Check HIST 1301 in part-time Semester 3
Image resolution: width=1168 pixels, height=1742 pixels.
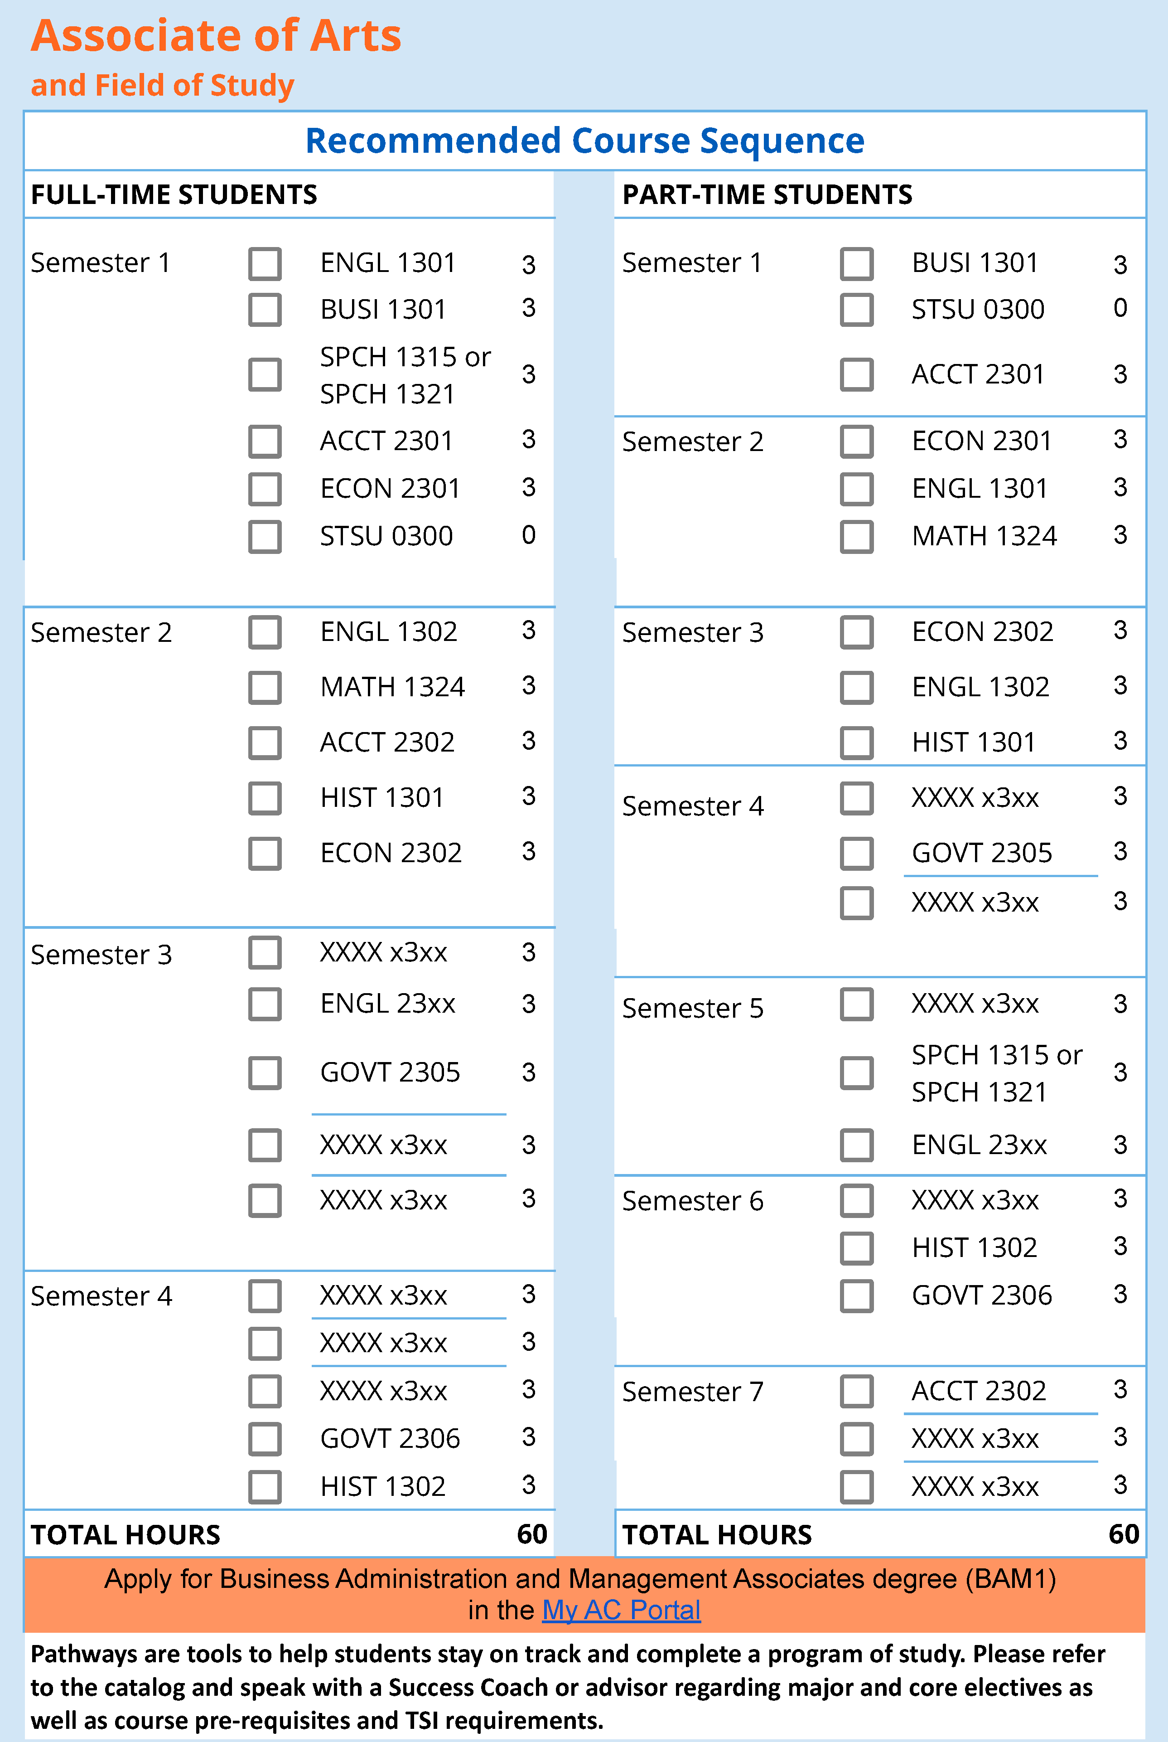(x=857, y=742)
